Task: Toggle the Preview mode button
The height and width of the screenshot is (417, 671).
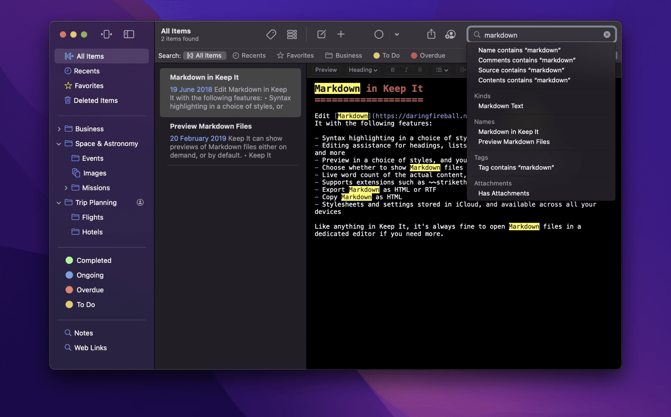Action: tap(326, 70)
